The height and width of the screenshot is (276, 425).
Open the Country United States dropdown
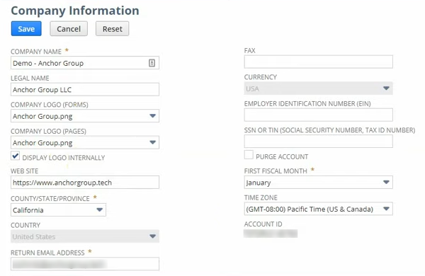(85, 236)
